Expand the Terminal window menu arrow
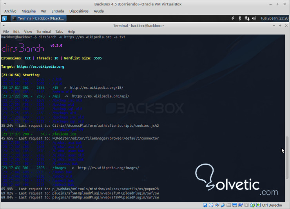The height and width of the screenshot is (209, 290). point(4,26)
